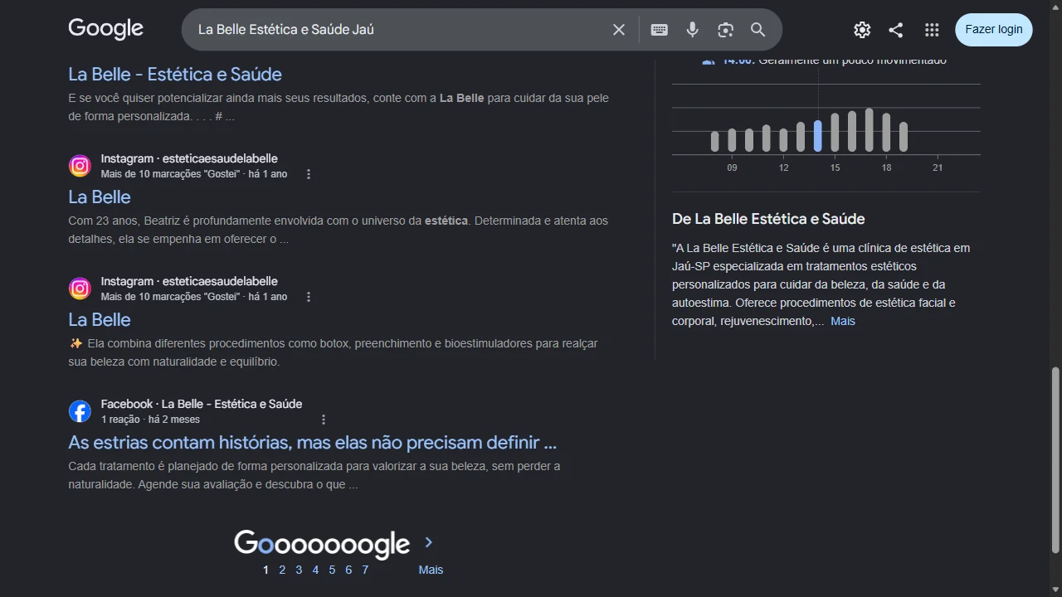Go to results page 2
This screenshot has width=1062, height=597.
click(282, 570)
